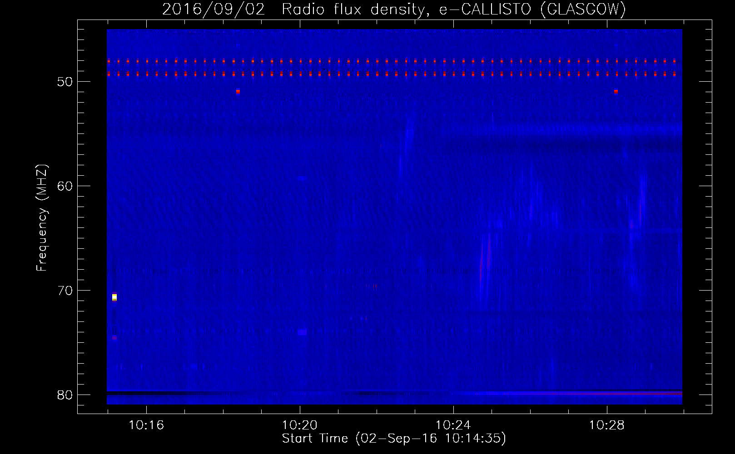
Task: Click the '10:28' time tick label
Action: pyautogui.click(x=607, y=425)
